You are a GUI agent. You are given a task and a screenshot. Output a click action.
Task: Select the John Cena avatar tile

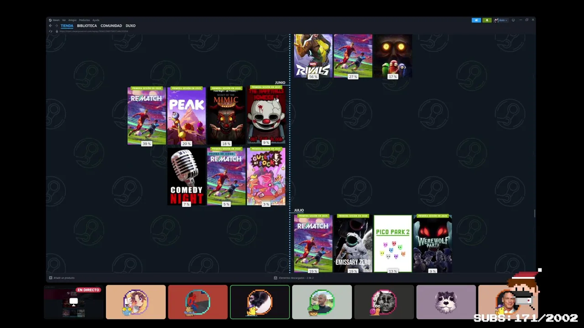click(508, 302)
